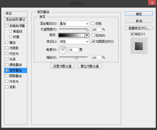Image resolution: width=157 pixels, height=130 pixels.
Task: Click the 不透明度 value field
Action: pyautogui.click(x=96, y=30)
